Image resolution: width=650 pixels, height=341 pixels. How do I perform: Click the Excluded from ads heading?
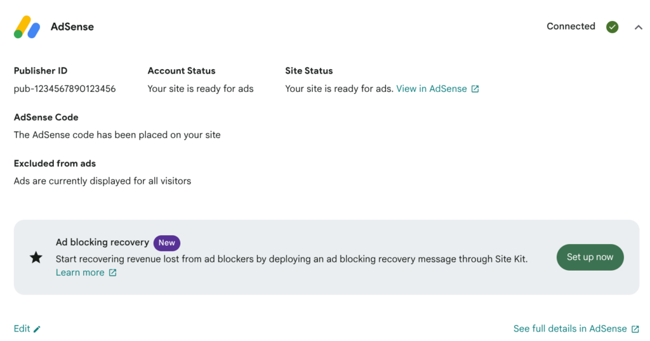click(x=55, y=164)
